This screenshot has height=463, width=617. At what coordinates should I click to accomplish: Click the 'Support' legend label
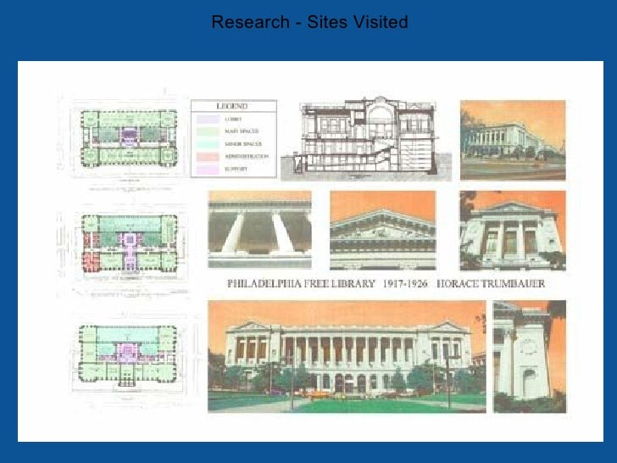pos(236,170)
